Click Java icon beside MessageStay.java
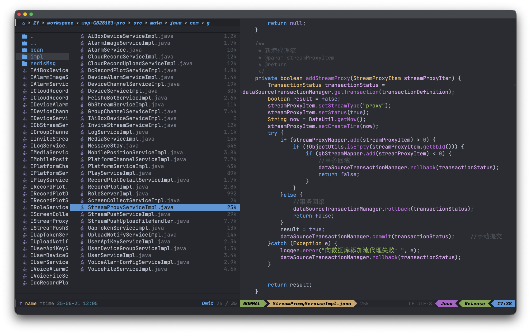Image resolution: width=531 pixels, height=334 pixels. [x=82, y=146]
